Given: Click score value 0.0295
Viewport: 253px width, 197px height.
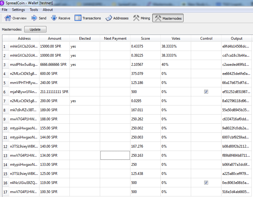Looking at the screenshot, I should [145, 101].
